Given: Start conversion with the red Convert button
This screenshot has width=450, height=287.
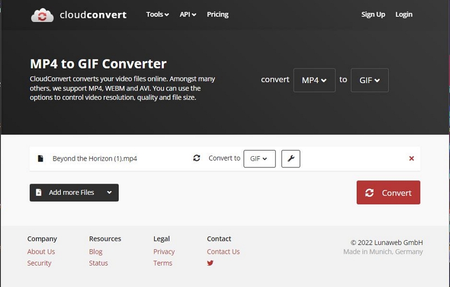Looking at the screenshot, I should click(388, 193).
